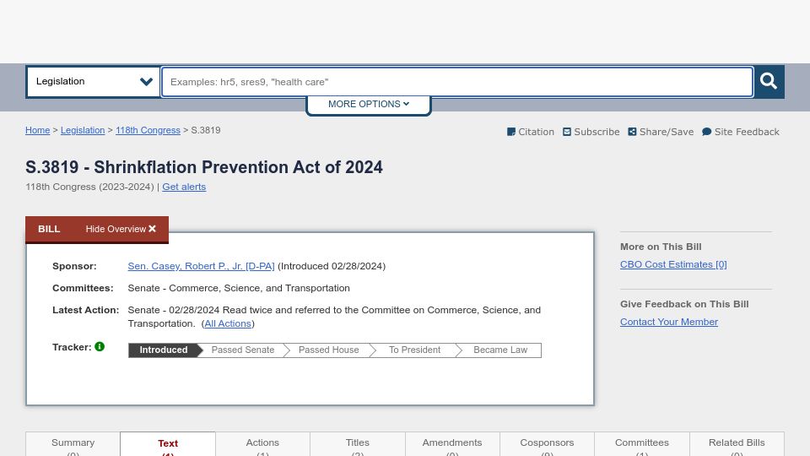Select the Text tab
Screen dimensions: 810x456
point(168,444)
